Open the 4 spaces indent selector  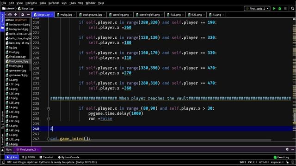pyautogui.click(x=277, y=162)
